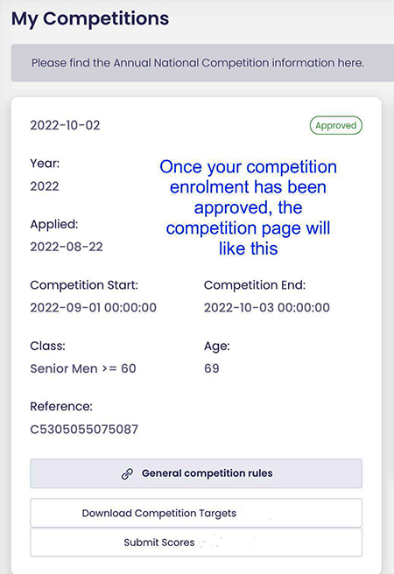Click the Competition End date value

point(267,307)
